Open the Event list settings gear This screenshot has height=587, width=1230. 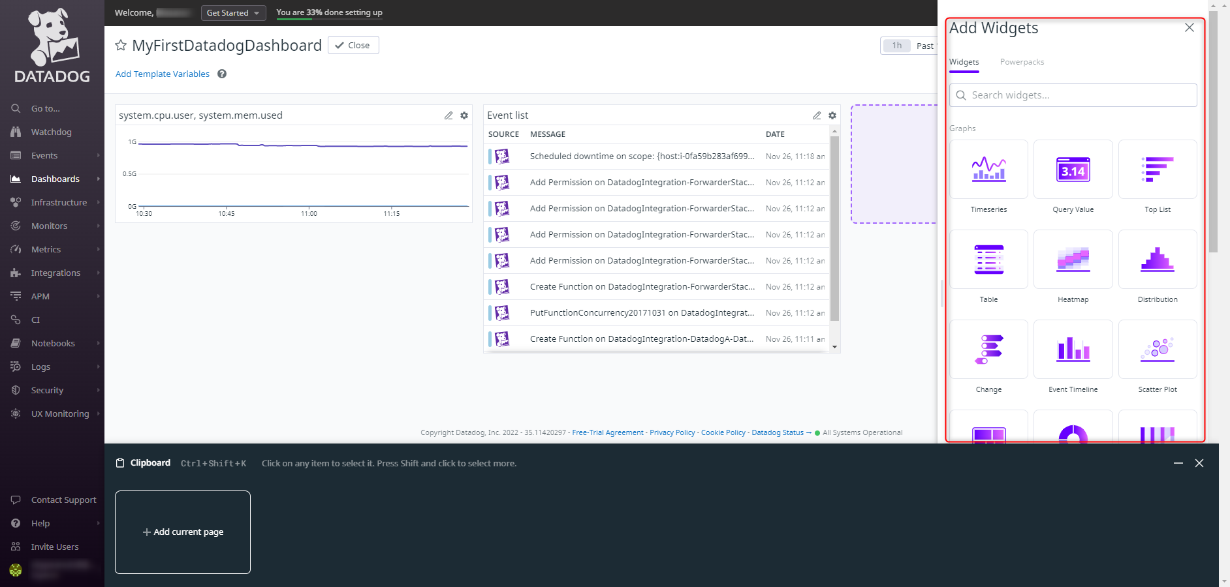tap(832, 115)
